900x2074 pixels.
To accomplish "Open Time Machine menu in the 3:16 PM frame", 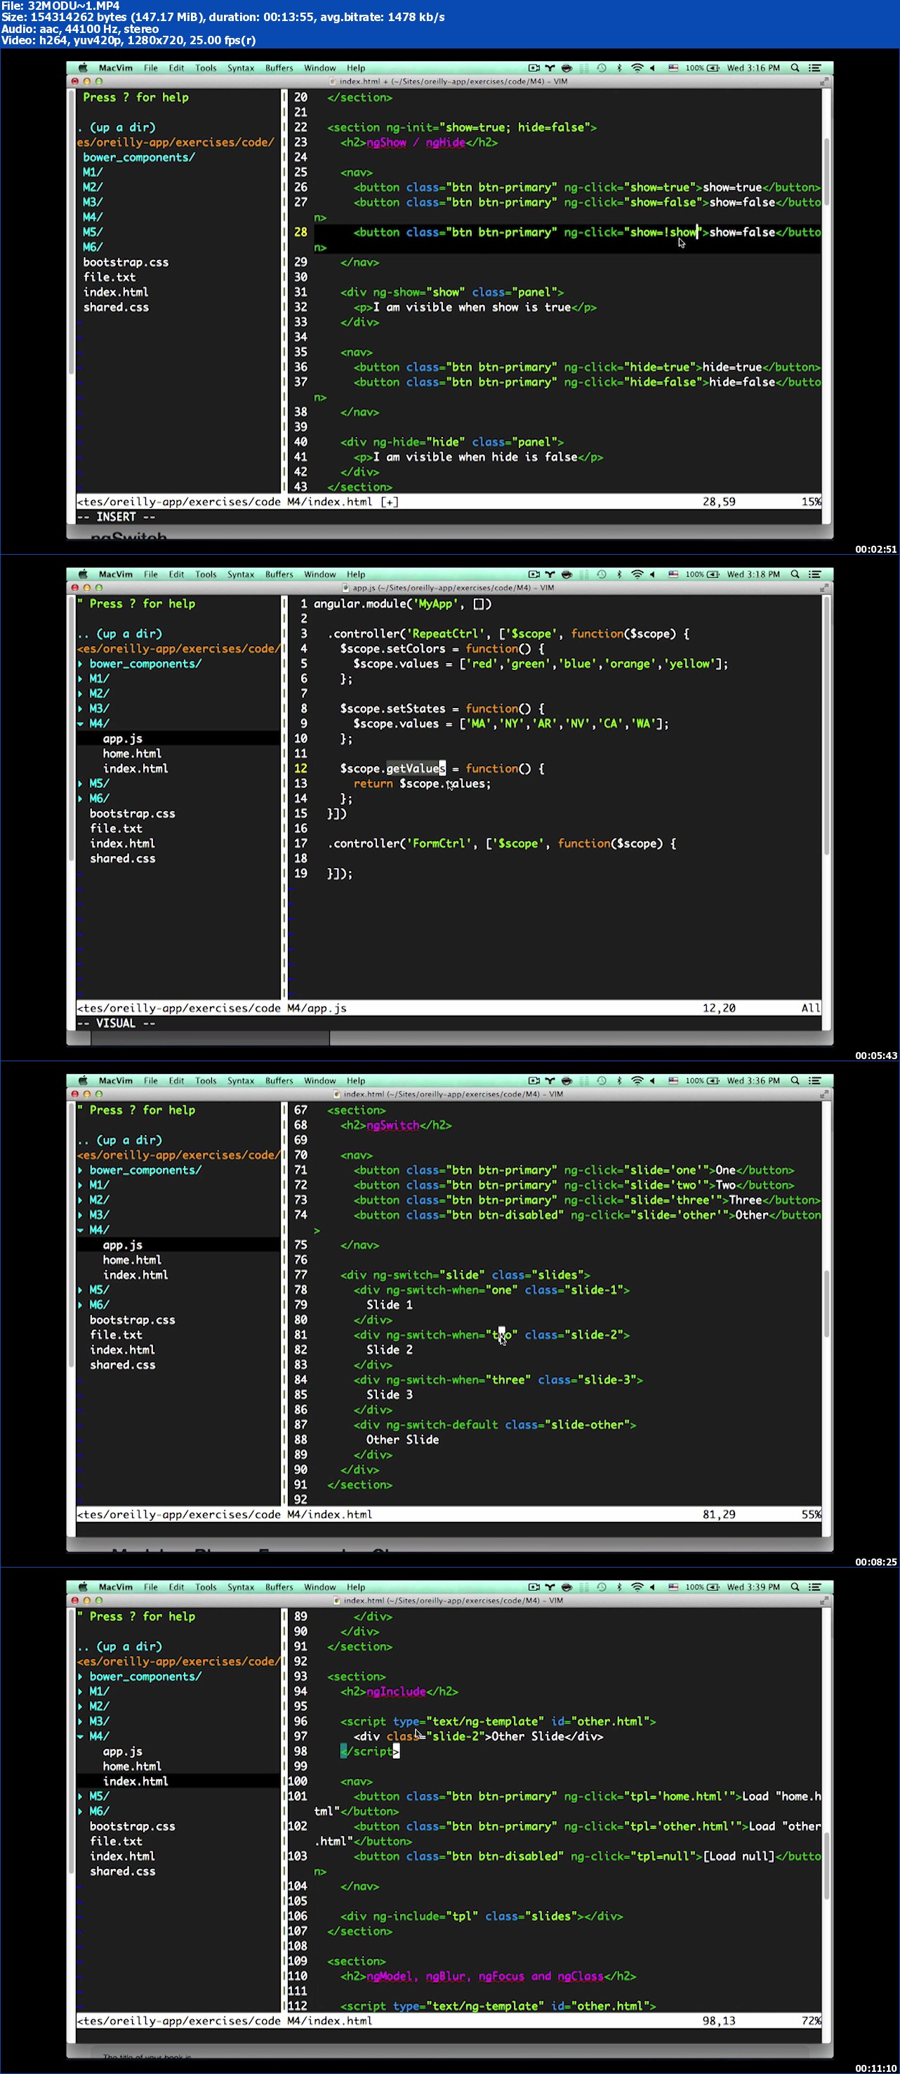I will click(x=602, y=68).
